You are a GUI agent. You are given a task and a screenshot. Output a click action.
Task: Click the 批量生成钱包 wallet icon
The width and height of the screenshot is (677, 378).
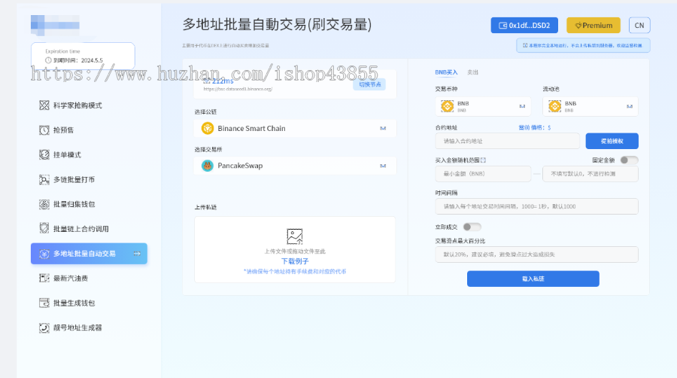tap(44, 303)
